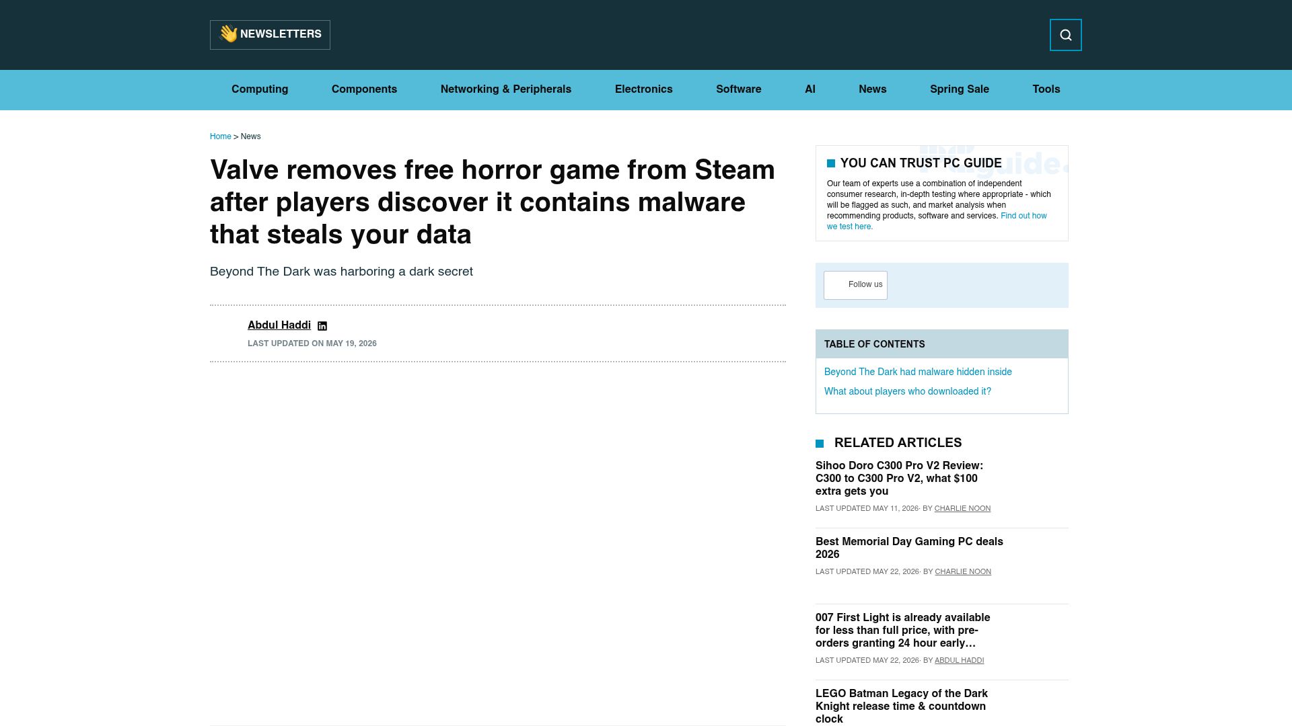Jump to What about players who downloaded it?

[x=908, y=391]
